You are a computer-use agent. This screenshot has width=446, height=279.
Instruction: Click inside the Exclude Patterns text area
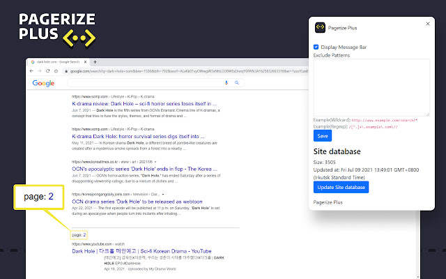pyautogui.click(x=371, y=86)
